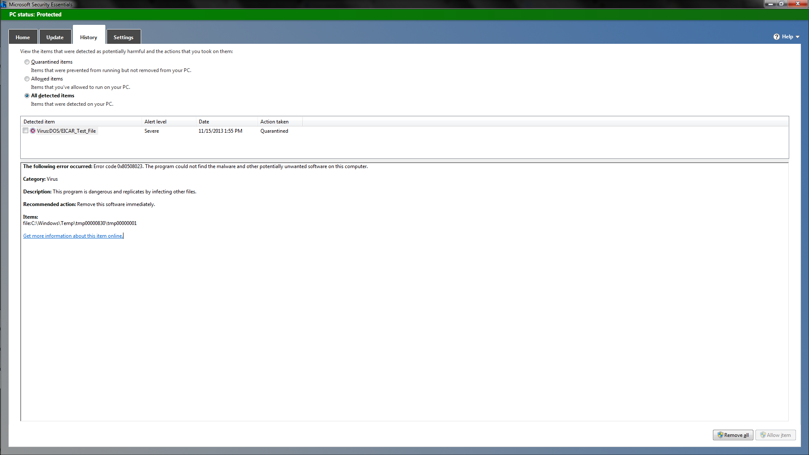
Task: Select the Quarantined items radio button
Action: [27, 62]
